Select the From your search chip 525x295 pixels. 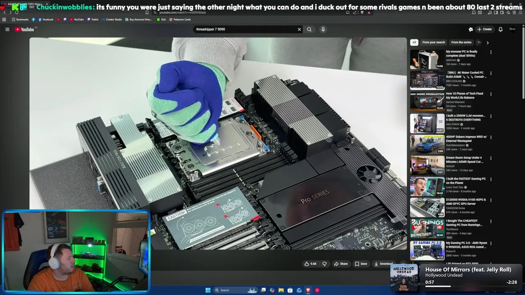pos(434,42)
